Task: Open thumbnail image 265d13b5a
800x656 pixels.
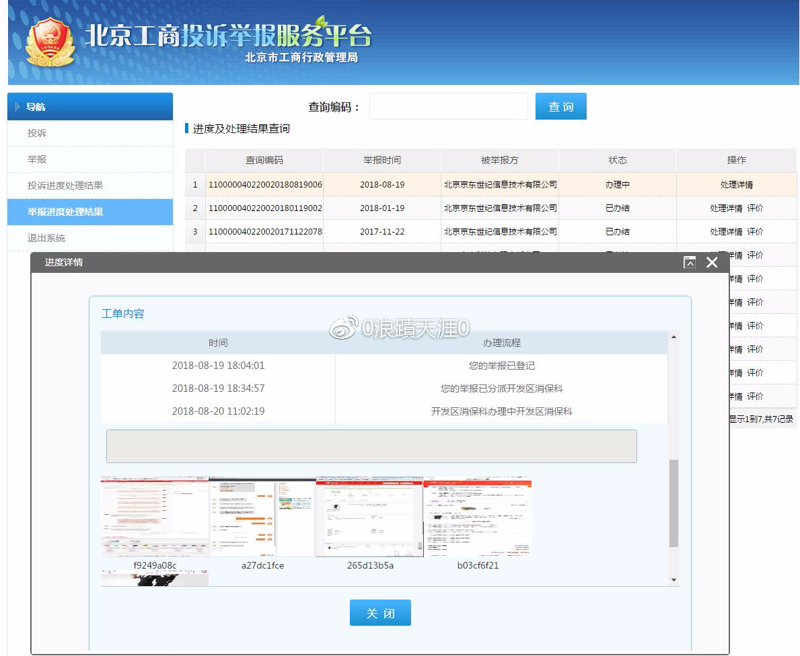Action: (370, 517)
